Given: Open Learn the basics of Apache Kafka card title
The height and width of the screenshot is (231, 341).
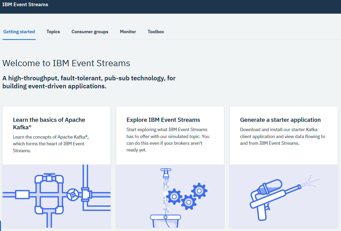Looking at the screenshot, I should click(49, 123).
